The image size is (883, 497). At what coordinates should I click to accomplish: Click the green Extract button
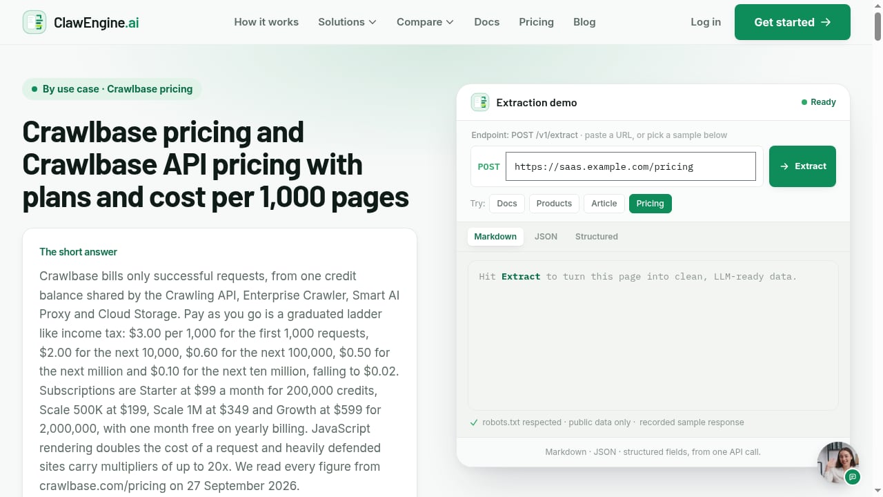click(x=802, y=166)
